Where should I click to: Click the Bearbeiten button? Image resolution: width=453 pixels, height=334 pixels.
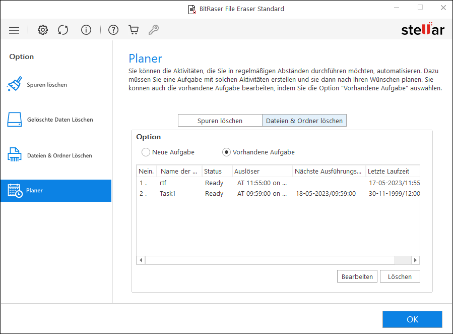(x=357, y=276)
